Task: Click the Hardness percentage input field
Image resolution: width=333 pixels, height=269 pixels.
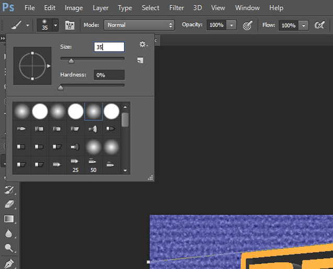Action: (x=109, y=75)
